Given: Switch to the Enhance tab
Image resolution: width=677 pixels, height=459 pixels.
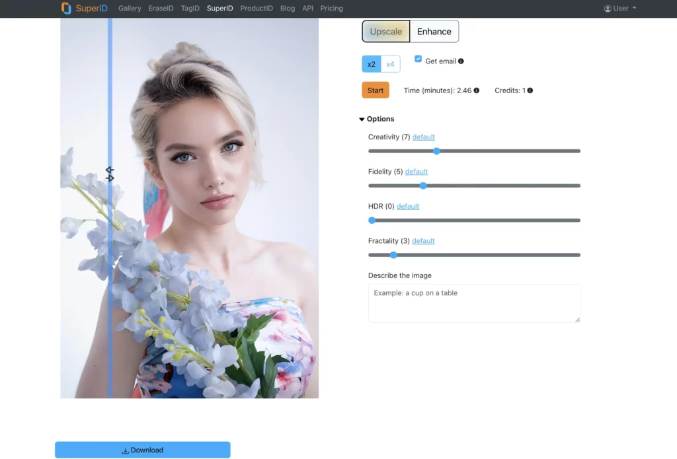Looking at the screenshot, I should [434, 31].
